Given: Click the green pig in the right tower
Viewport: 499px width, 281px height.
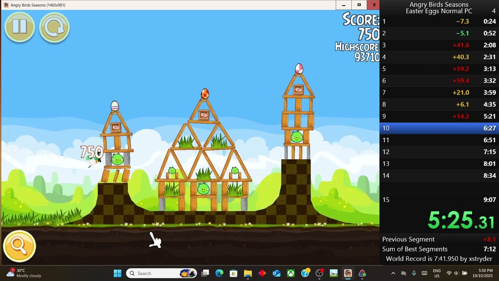Looking at the screenshot, I should coord(297,137).
